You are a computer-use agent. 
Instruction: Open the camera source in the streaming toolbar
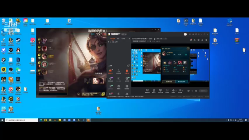(154, 90)
